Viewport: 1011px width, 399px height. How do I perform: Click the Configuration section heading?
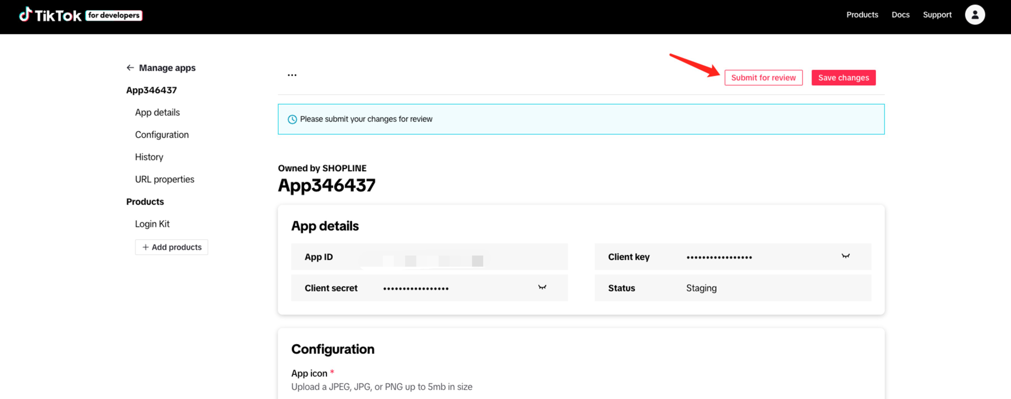pyautogui.click(x=333, y=349)
